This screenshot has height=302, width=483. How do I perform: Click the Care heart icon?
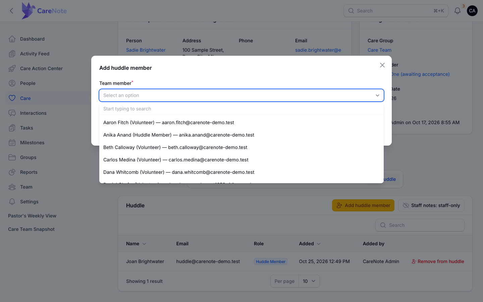(x=12, y=98)
